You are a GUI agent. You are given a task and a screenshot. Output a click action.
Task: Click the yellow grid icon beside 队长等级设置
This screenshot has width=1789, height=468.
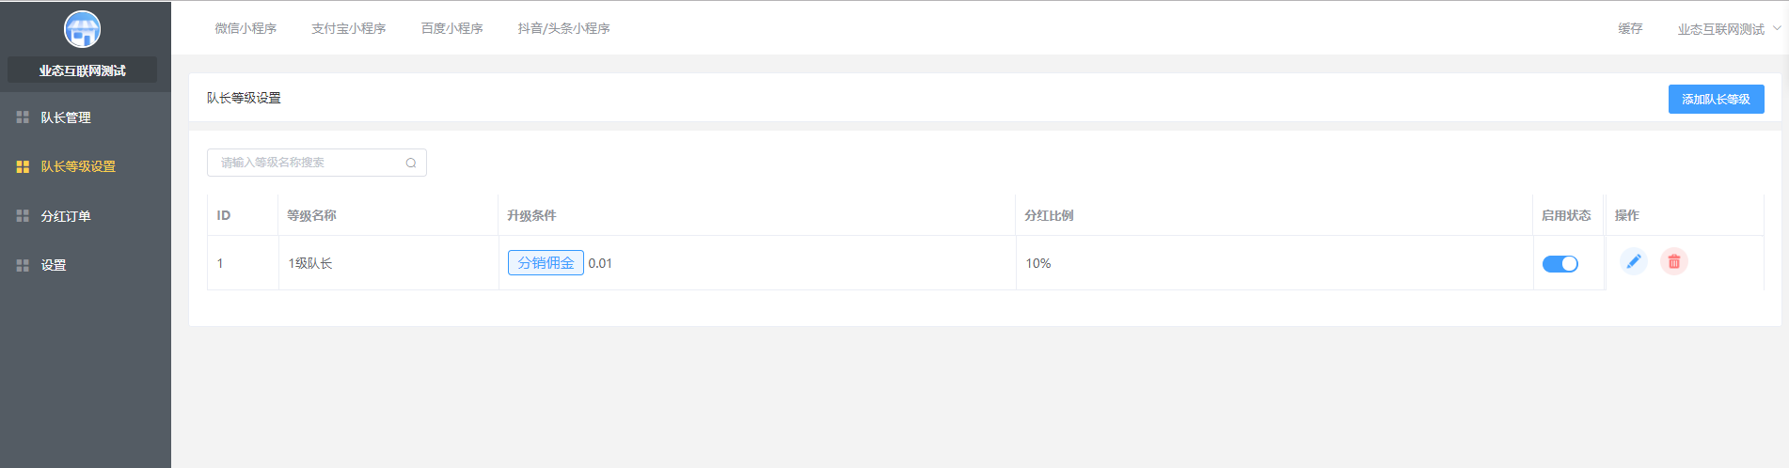pos(23,166)
